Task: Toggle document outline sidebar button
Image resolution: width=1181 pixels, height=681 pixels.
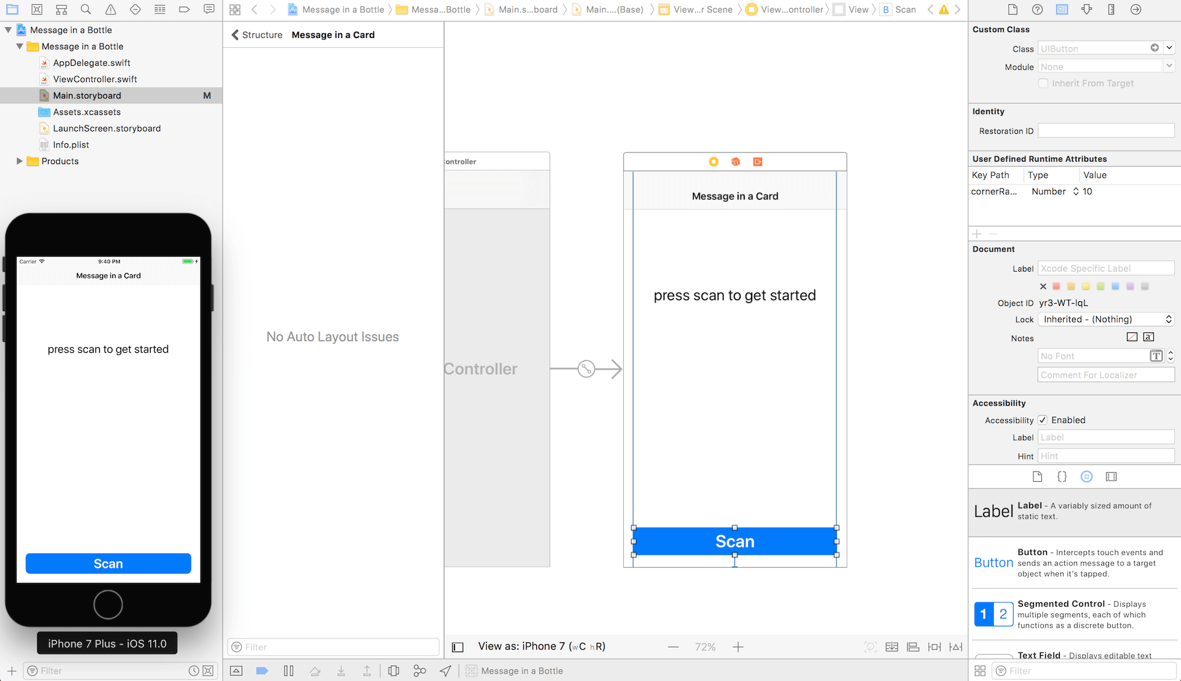Action: coord(458,647)
